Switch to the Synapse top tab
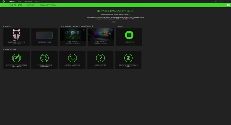The image size is (231, 125). 12,2
